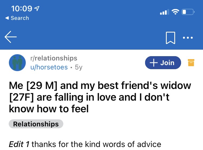Join the r/relationships community

[163, 63]
